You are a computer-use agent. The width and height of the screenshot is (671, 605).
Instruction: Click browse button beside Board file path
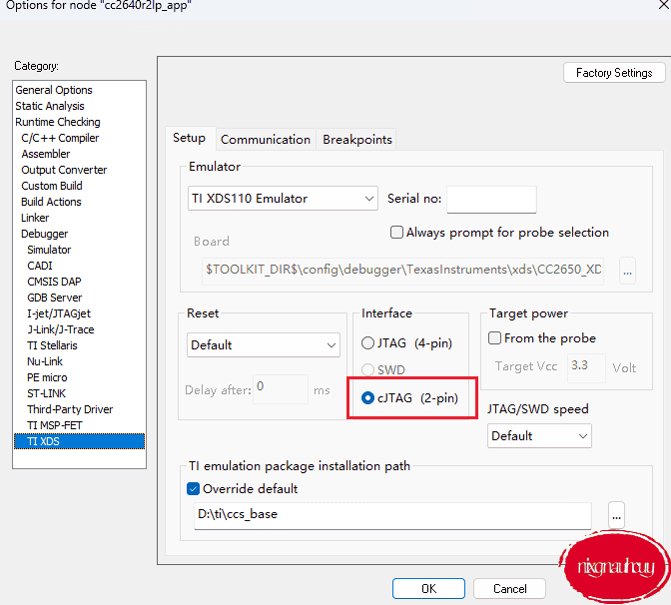(x=627, y=270)
